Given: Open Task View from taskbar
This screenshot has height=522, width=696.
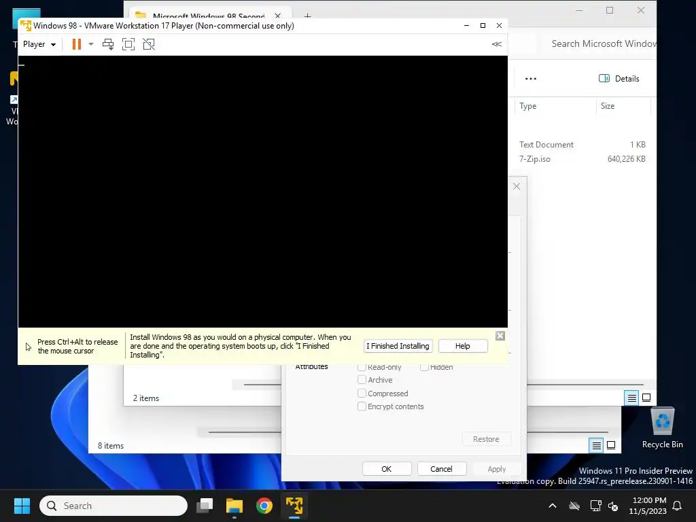Looking at the screenshot, I should (x=205, y=506).
